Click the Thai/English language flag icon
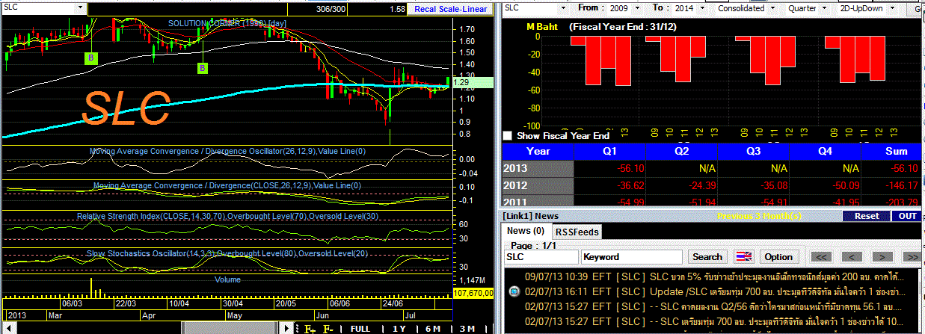Screen dimensions: 925x334 [743, 256]
